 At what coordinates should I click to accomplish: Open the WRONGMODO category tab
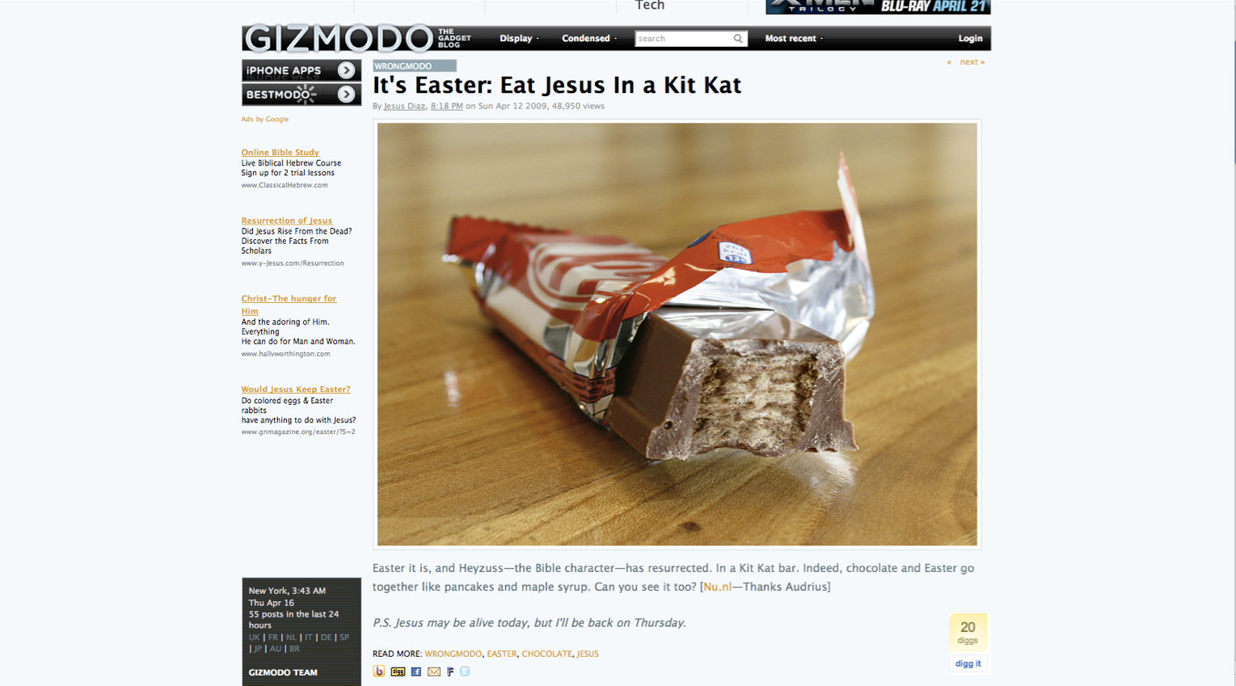414,66
